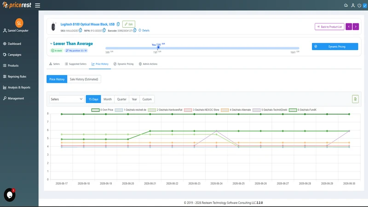Viewport: 368px width, 207px height.
Task: Select the 15 Days range
Action: [93, 99]
